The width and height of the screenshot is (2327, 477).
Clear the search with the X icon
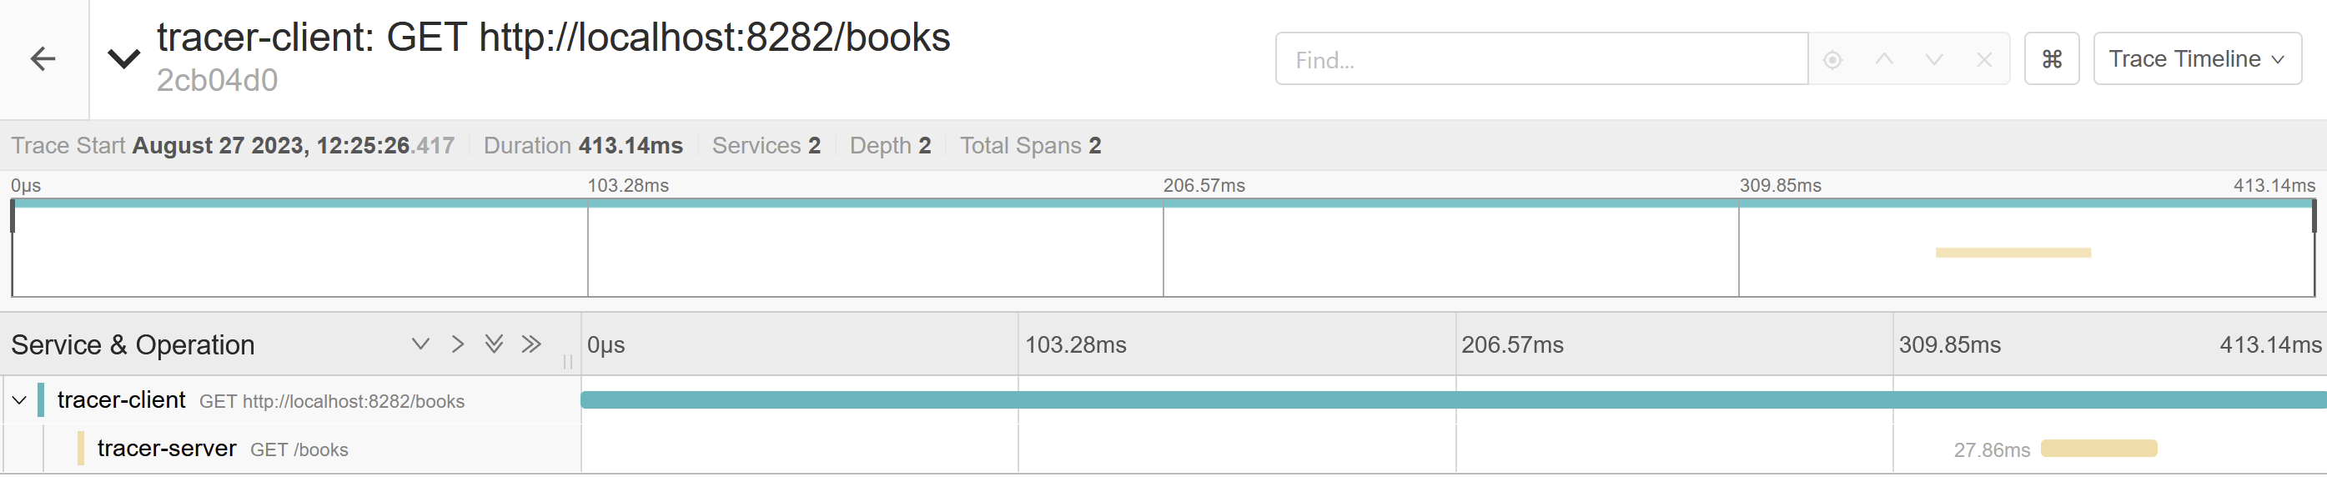1983,60
